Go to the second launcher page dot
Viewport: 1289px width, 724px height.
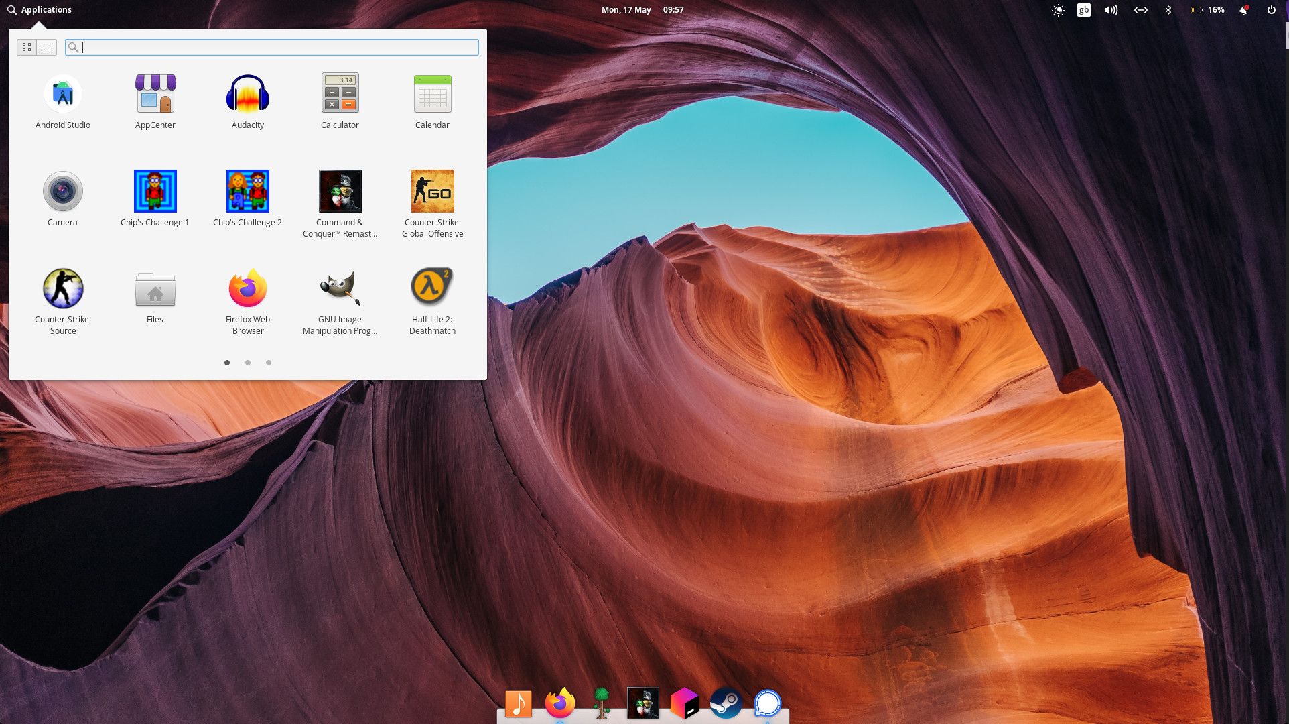point(248,363)
